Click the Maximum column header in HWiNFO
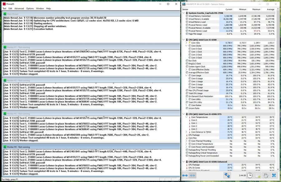 pos(254,9)
